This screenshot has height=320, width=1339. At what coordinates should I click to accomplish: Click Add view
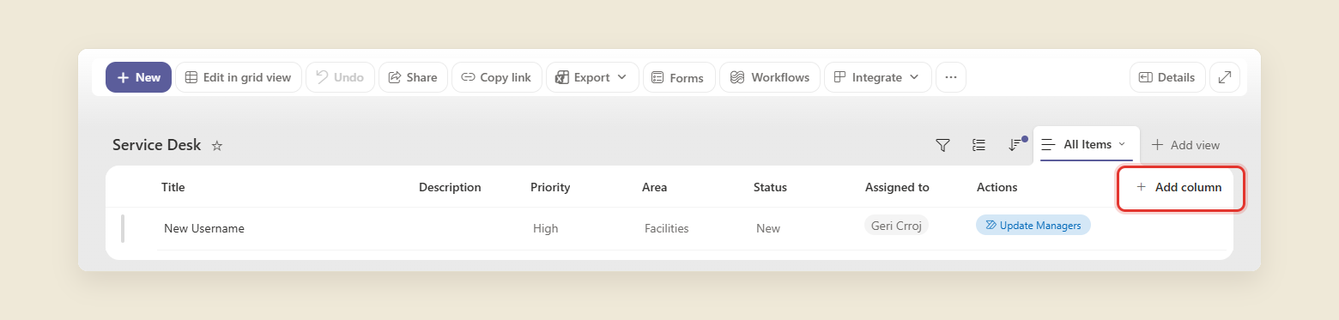click(1185, 145)
